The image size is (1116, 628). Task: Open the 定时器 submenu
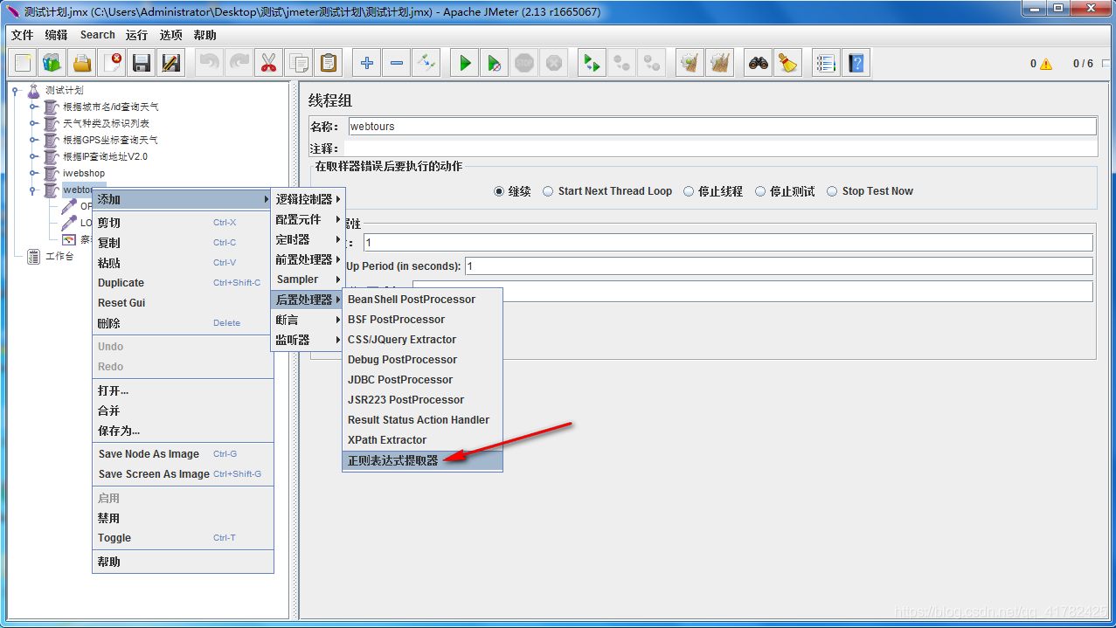(308, 239)
